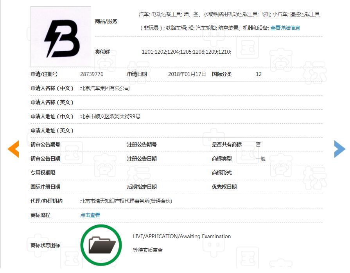Screen dimensions: 350x273
Task: Click the shared trademark value 否
Action: pos(258,145)
